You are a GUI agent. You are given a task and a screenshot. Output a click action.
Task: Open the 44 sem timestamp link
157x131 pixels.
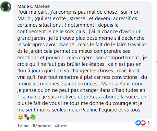point(61,126)
